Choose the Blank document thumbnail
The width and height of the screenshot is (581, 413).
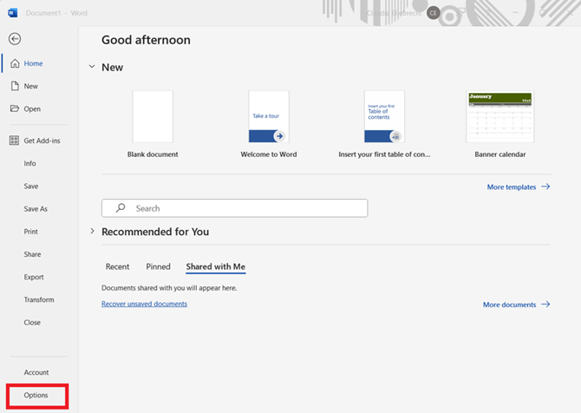(x=153, y=116)
